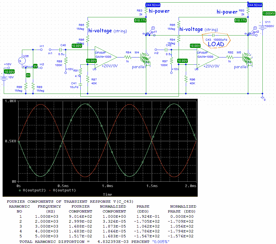Screen dimensions: 276x244
Task: Click the handwritten LOAD annotation
Action: click(x=216, y=44)
